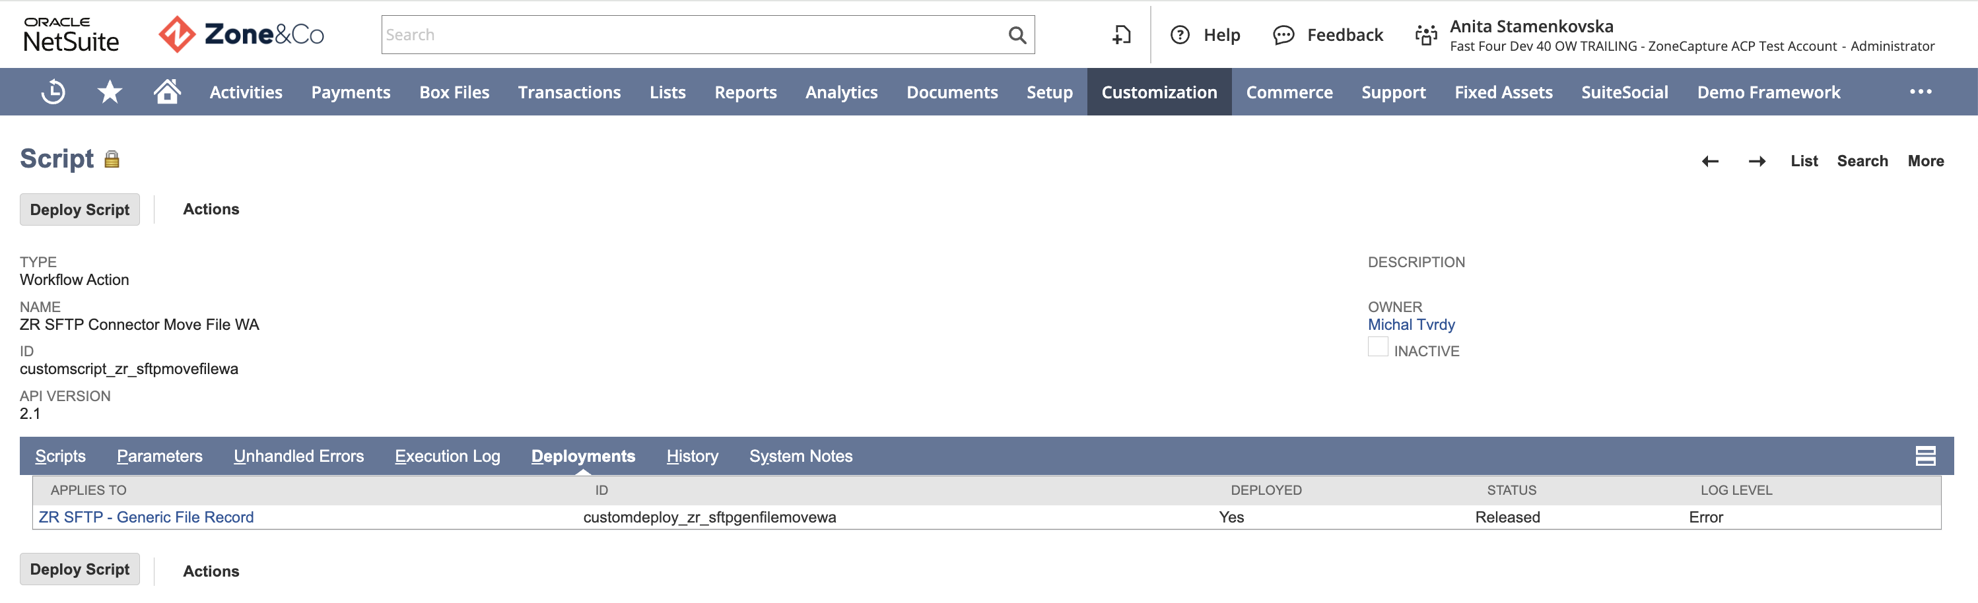Open the Setup menu
The height and width of the screenshot is (603, 1978).
coord(1050,92)
